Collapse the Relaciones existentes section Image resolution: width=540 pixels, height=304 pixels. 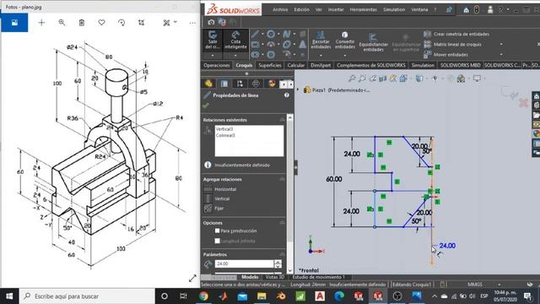click(282, 120)
